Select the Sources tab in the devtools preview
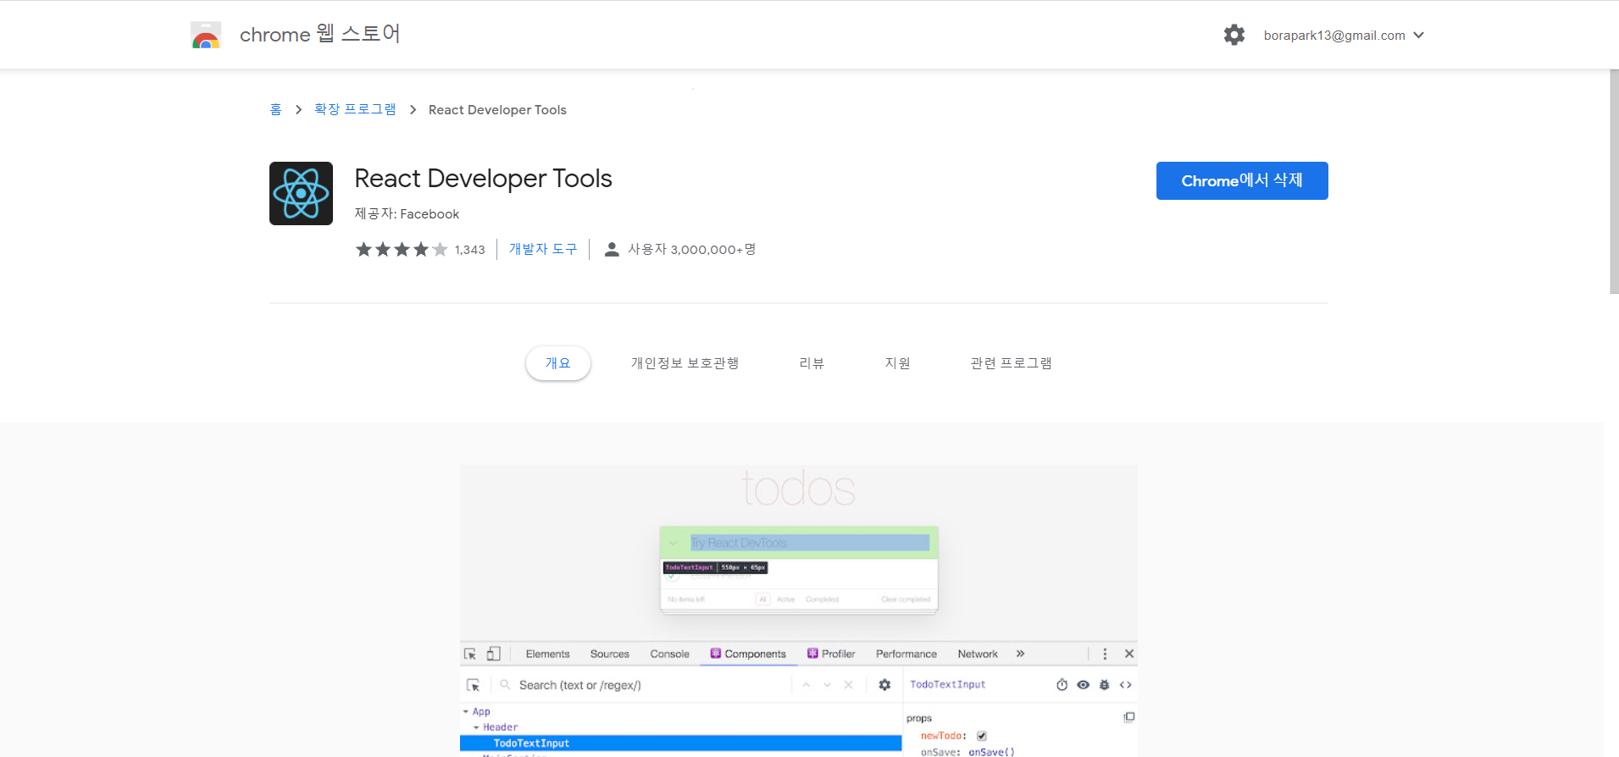Screen dimensions: 1619x757 [610, 654]
